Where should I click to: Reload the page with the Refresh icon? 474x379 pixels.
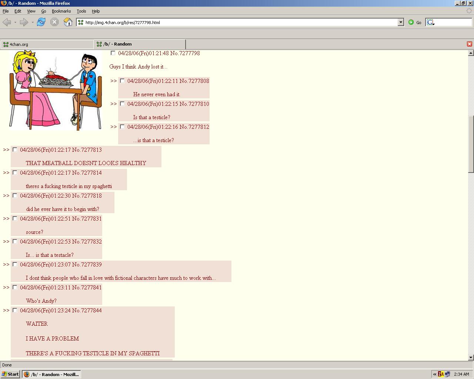click(41, 22)
